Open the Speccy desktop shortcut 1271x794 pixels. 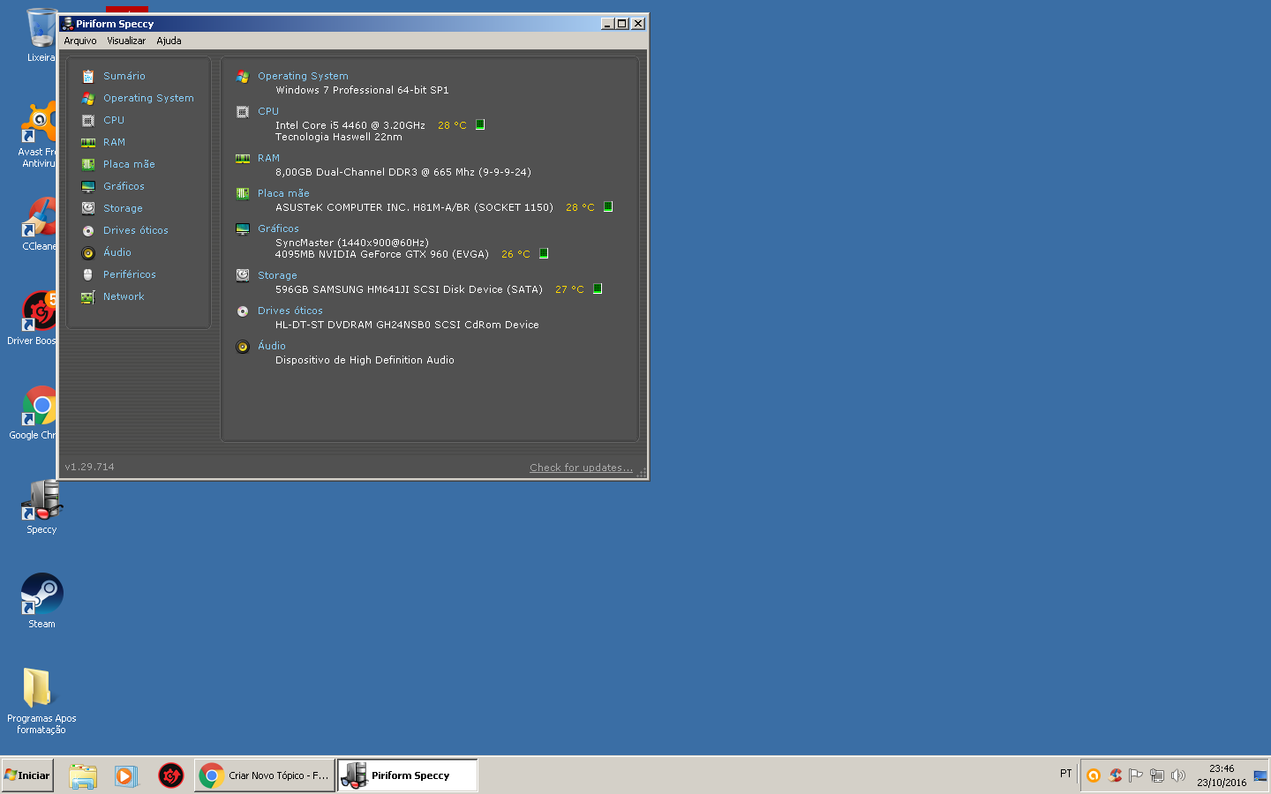tap(41, 506)
